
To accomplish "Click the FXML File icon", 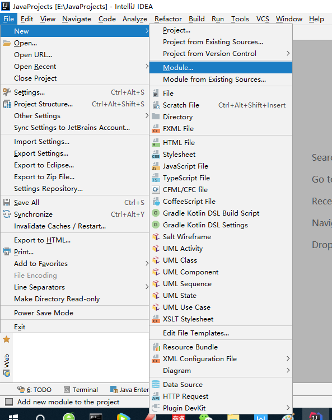I will click(156, 129).
